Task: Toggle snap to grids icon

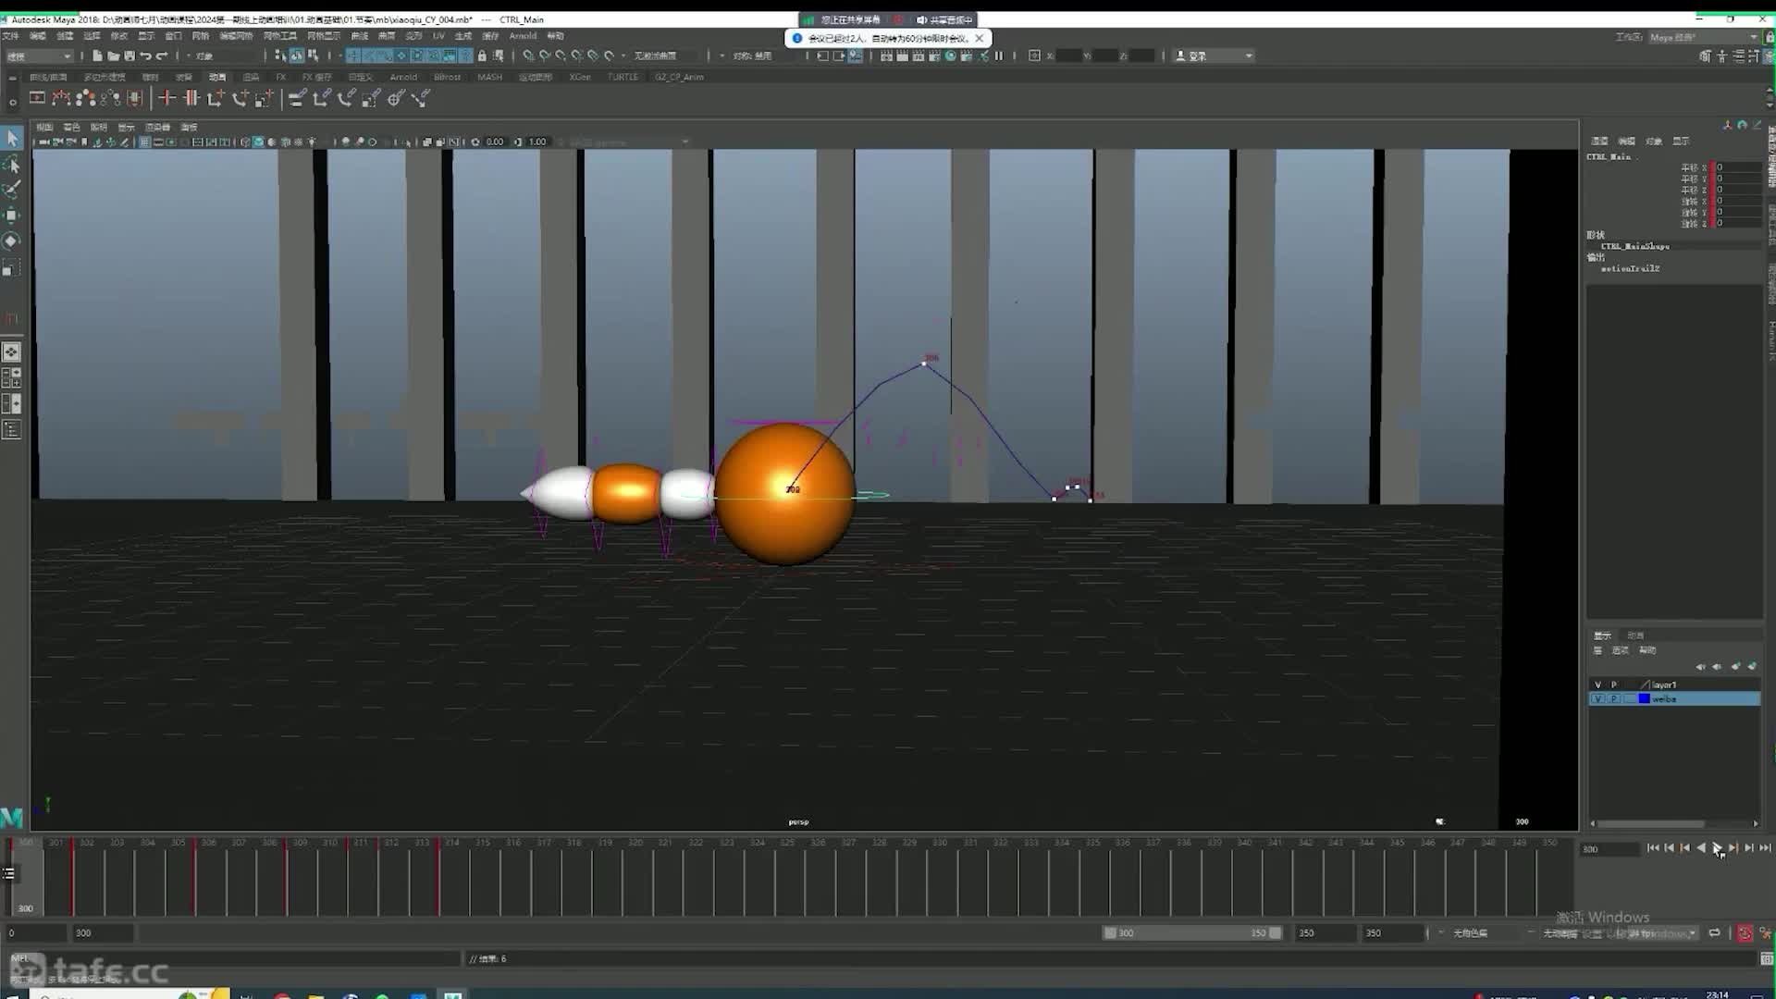Action: click(x=529, y=55)
